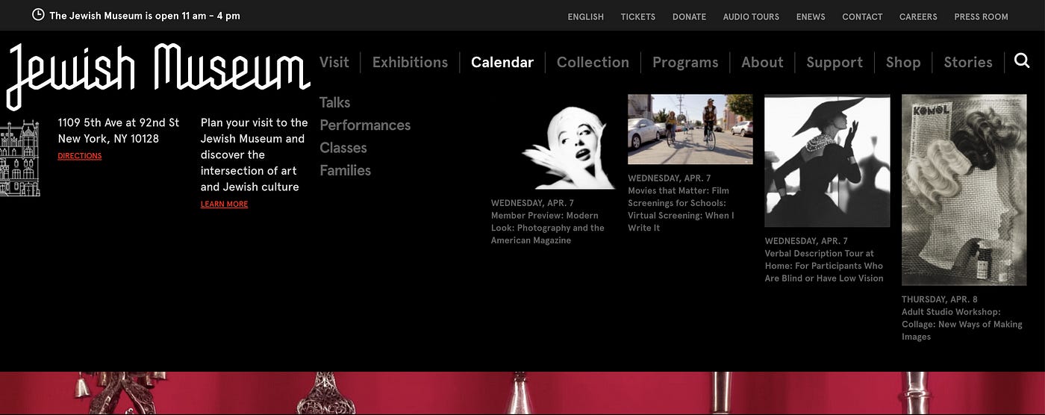Click the THURSDAY, APR. 8 date label

coord(939,299)
